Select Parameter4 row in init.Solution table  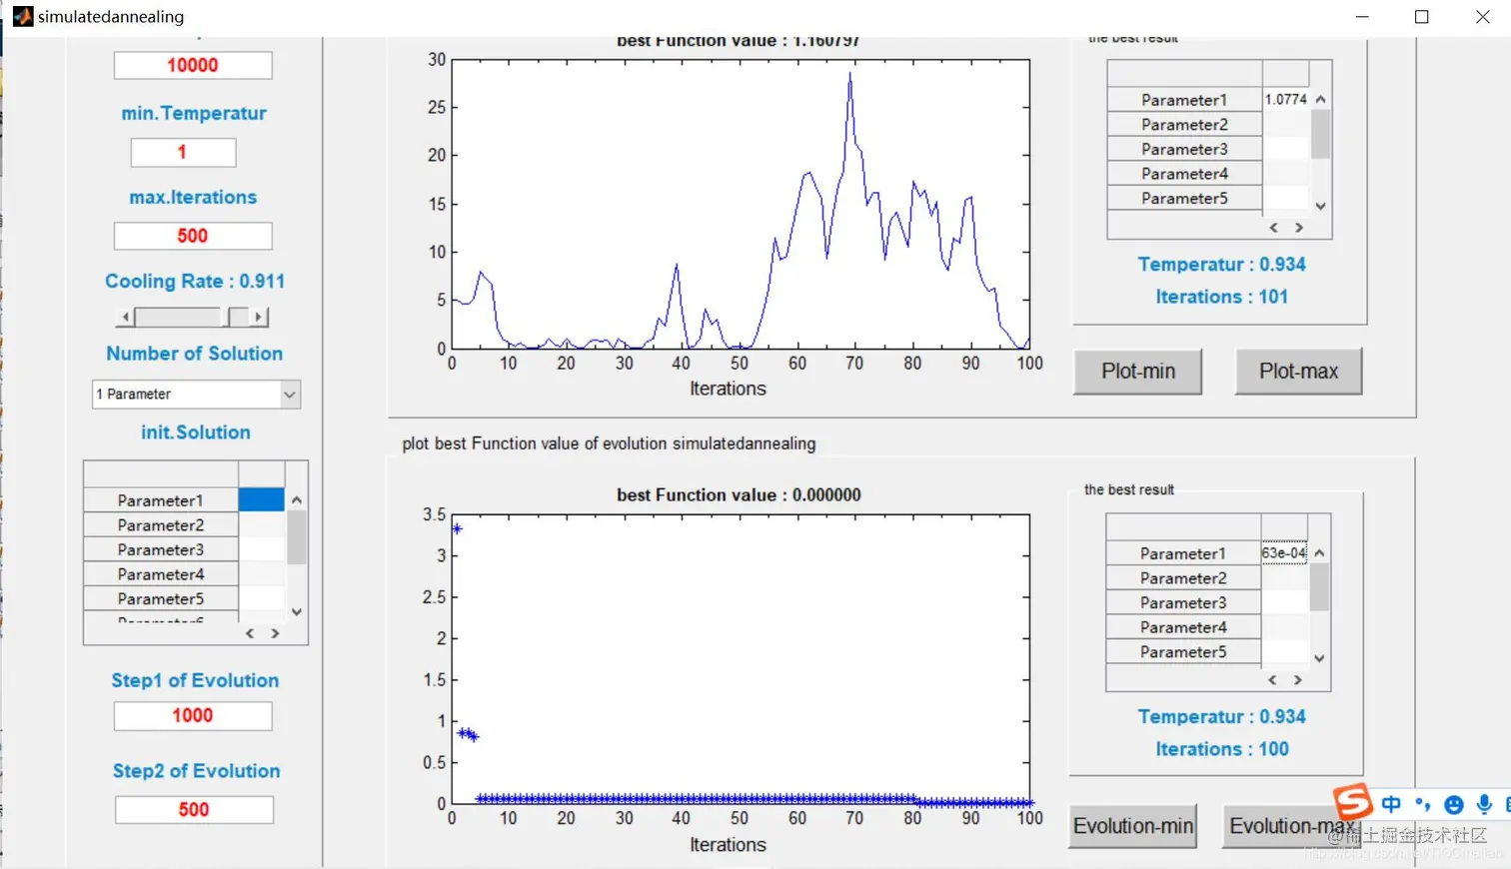161,574
